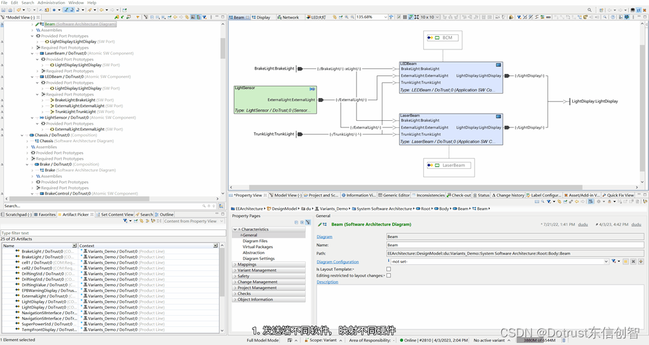Click the filter icon in Artifact Picker toolbar
Viewport: 649px width, 345px height.
click(x=125, y=221)
